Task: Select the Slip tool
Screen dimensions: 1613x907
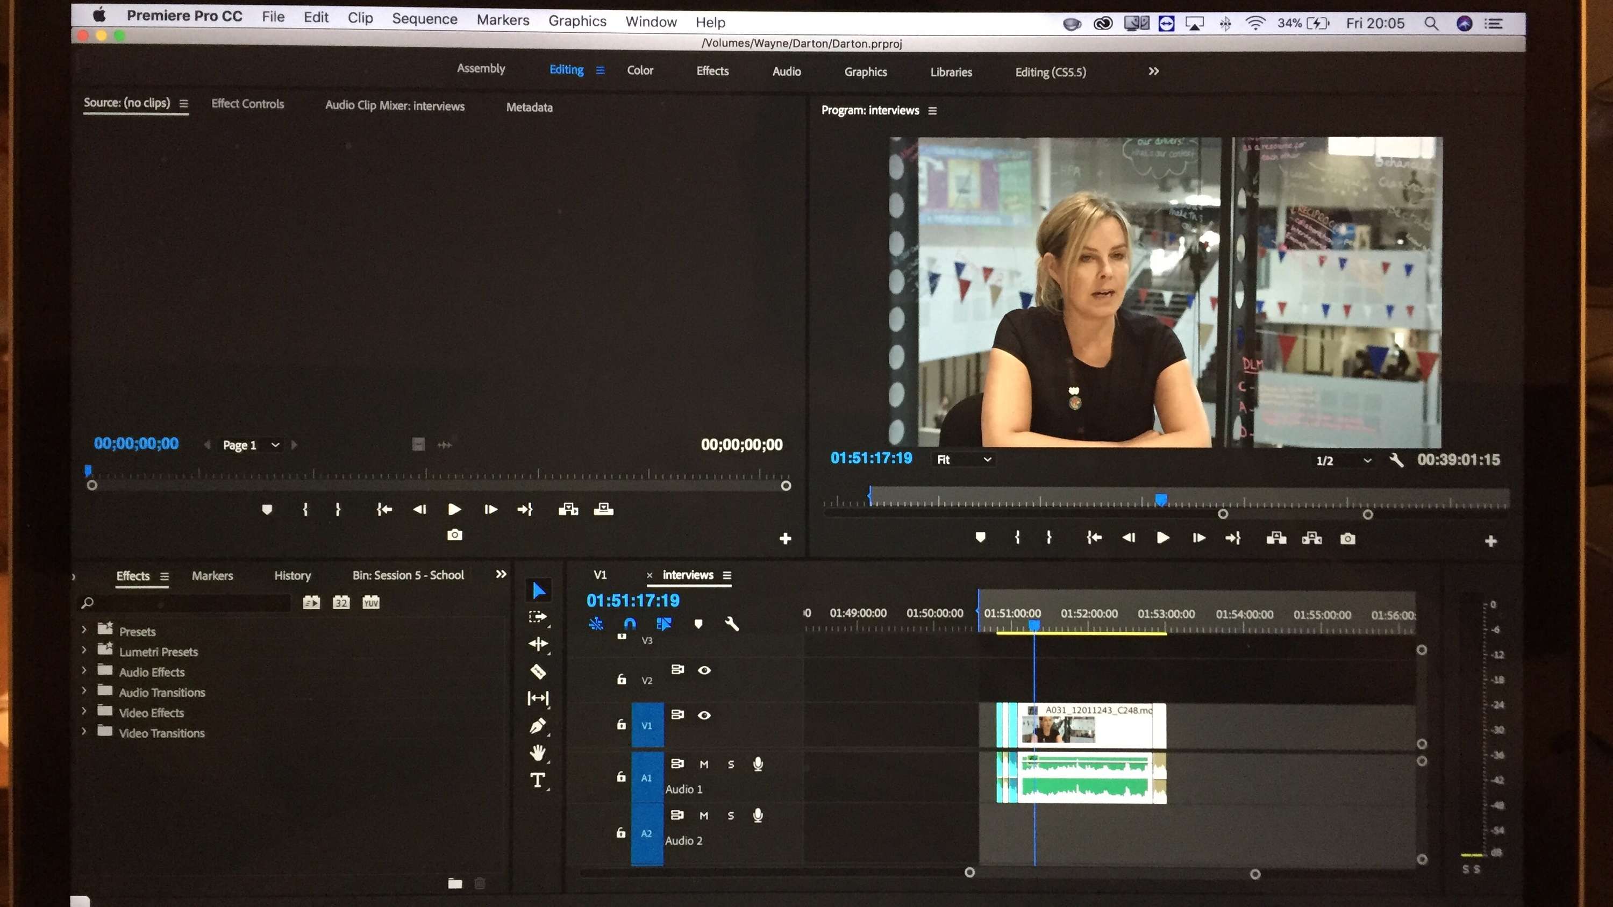Action: (x=538, y=698)
